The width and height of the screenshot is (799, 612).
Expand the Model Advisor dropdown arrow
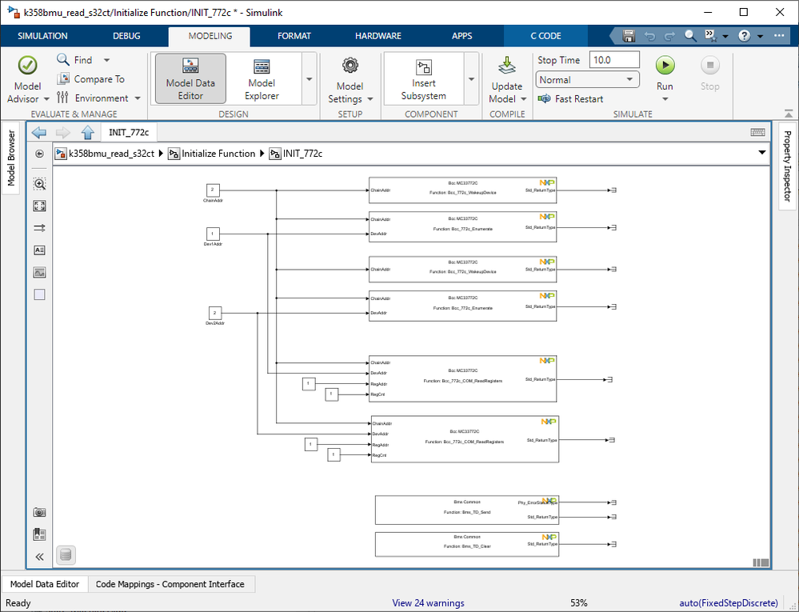tap(46, 99)
